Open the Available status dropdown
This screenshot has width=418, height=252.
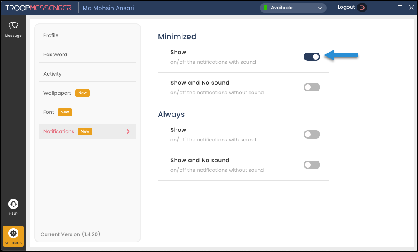[x=320, y=8]
